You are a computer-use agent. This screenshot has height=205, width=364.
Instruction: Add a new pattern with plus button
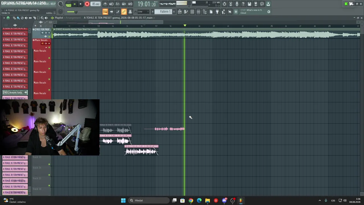174,12
